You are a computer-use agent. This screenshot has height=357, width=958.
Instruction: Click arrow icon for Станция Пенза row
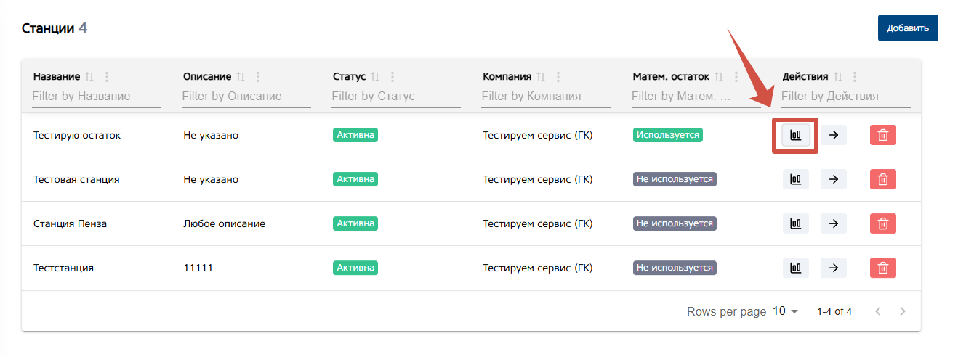[834, 223]
